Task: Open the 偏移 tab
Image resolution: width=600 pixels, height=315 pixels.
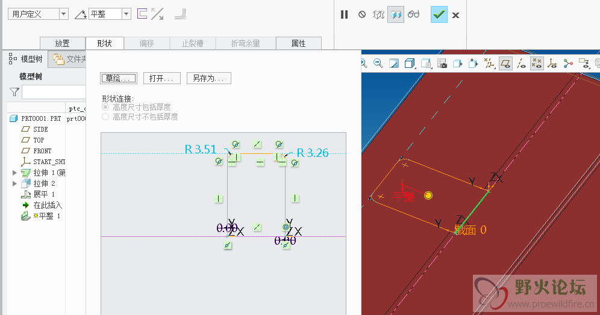Action: click(146, 43)
